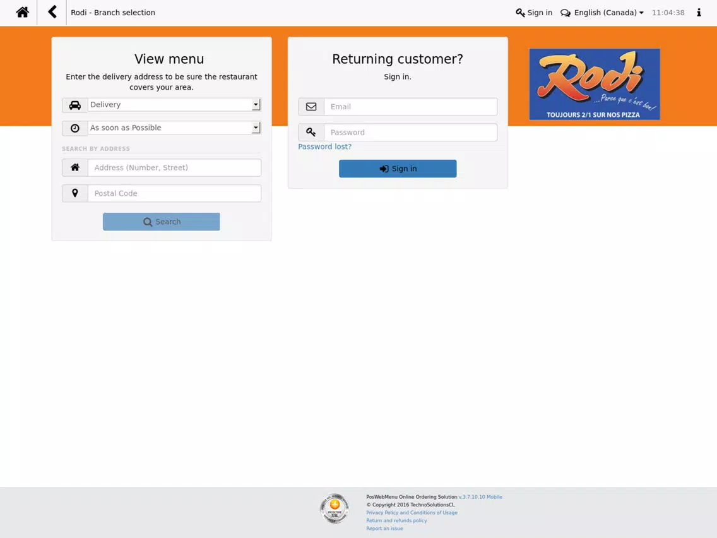Open the info icon in top bar

coord(698,13)
